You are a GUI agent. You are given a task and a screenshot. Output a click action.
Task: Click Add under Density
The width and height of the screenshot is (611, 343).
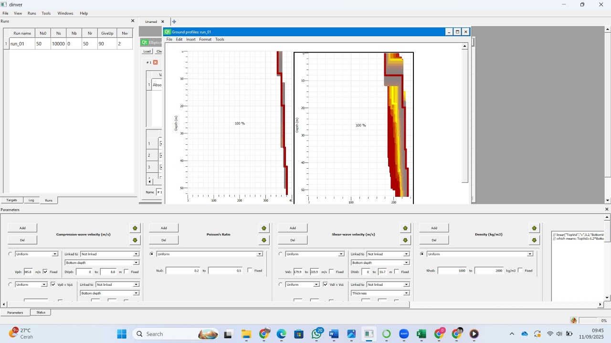[434, 228]
